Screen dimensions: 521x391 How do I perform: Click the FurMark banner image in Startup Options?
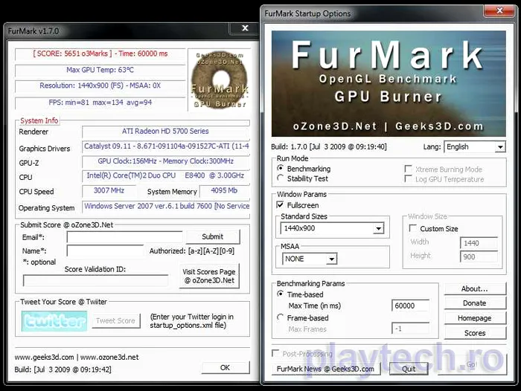[389, 84]
